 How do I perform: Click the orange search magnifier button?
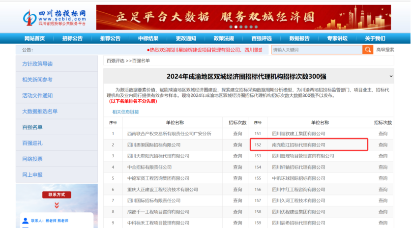(x=368, y=50)
